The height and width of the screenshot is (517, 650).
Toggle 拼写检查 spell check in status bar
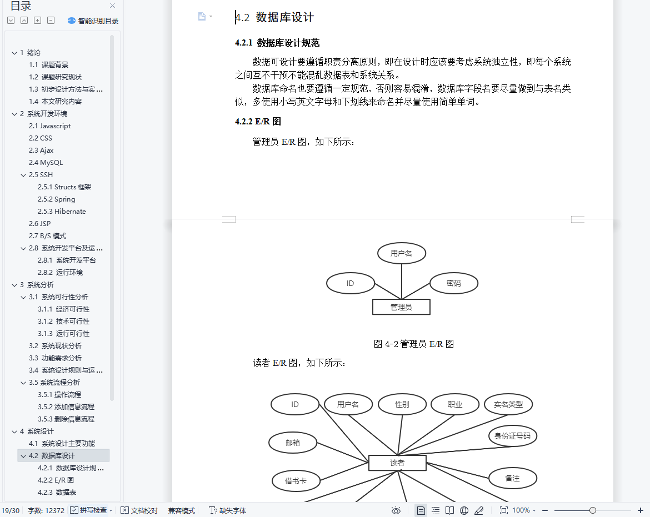pos(88,510)
